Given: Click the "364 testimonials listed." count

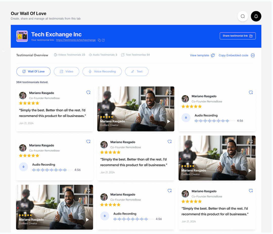Looking at the screenshot, I should 32,82.
